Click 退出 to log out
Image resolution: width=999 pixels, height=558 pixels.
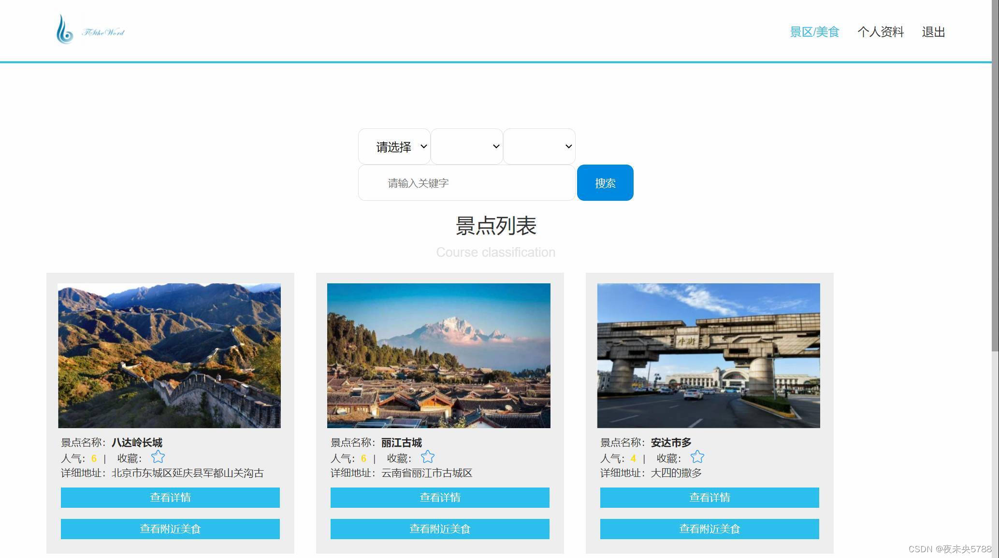pyautogui.click(x=933, y=32)
